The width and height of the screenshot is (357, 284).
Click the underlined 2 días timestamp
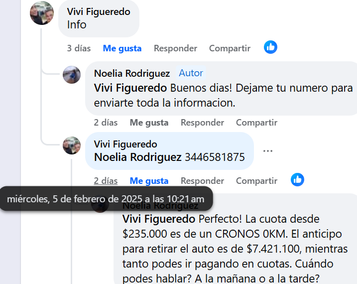[106, 181]
